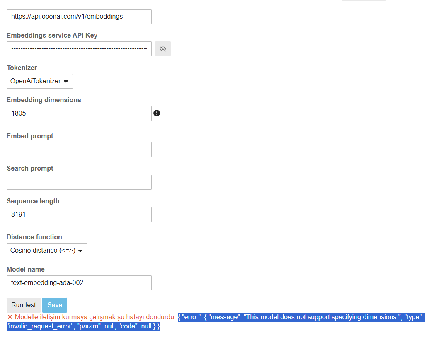The width and height of the screenshot is (444, 345).
Task: Click the Embeddings service API Key field
Action: [x=79, y=48]
